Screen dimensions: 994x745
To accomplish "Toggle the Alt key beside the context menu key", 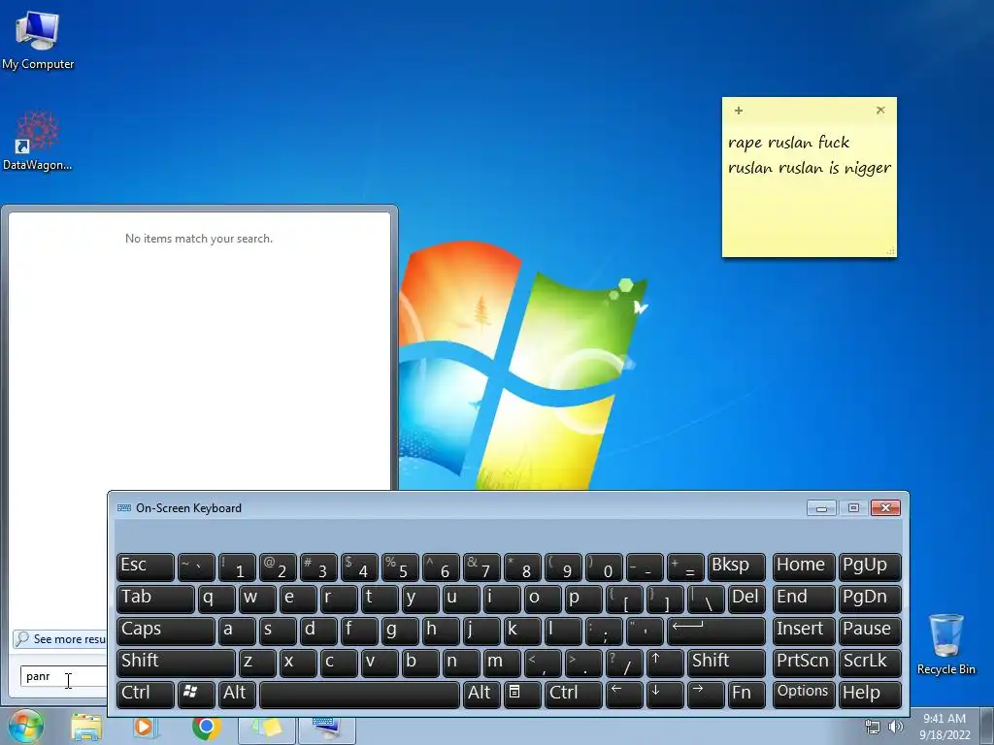I will [481, 694].
